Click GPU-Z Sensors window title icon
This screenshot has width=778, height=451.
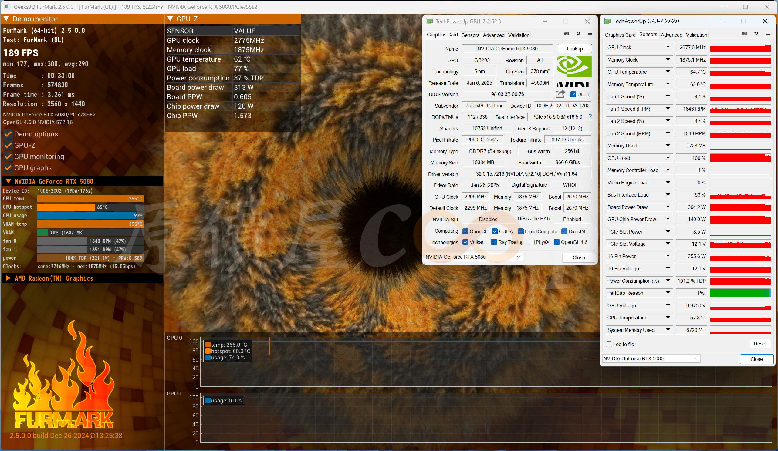(x=607, y=21)
